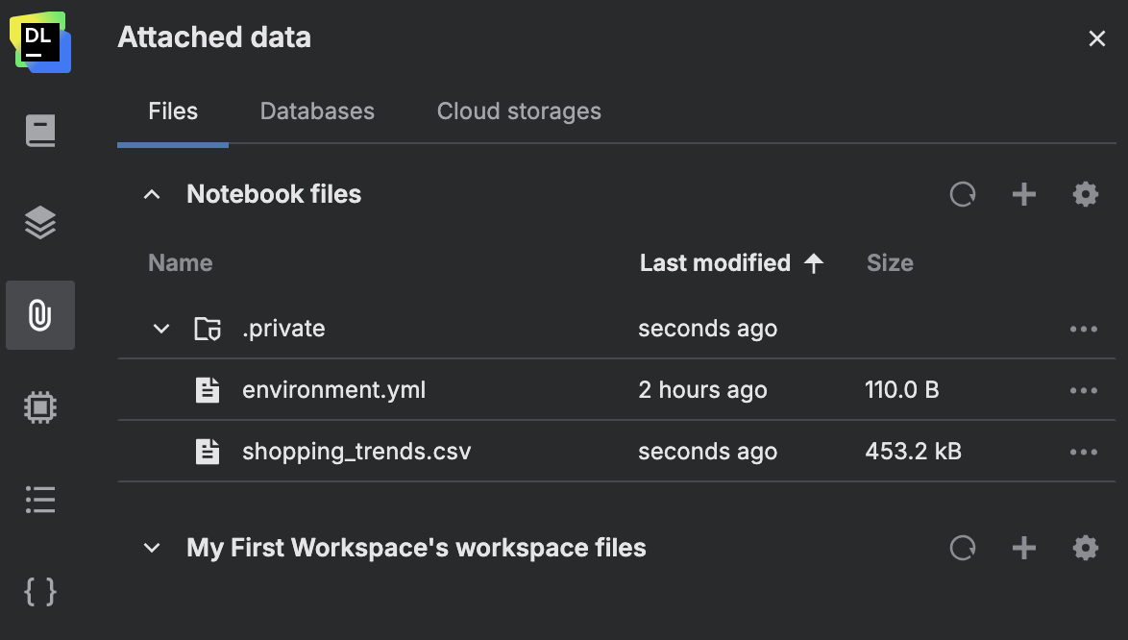Stay on the Files tab
The height and width of the screenshot is (640, 1128).
click(x=173, y=111)
